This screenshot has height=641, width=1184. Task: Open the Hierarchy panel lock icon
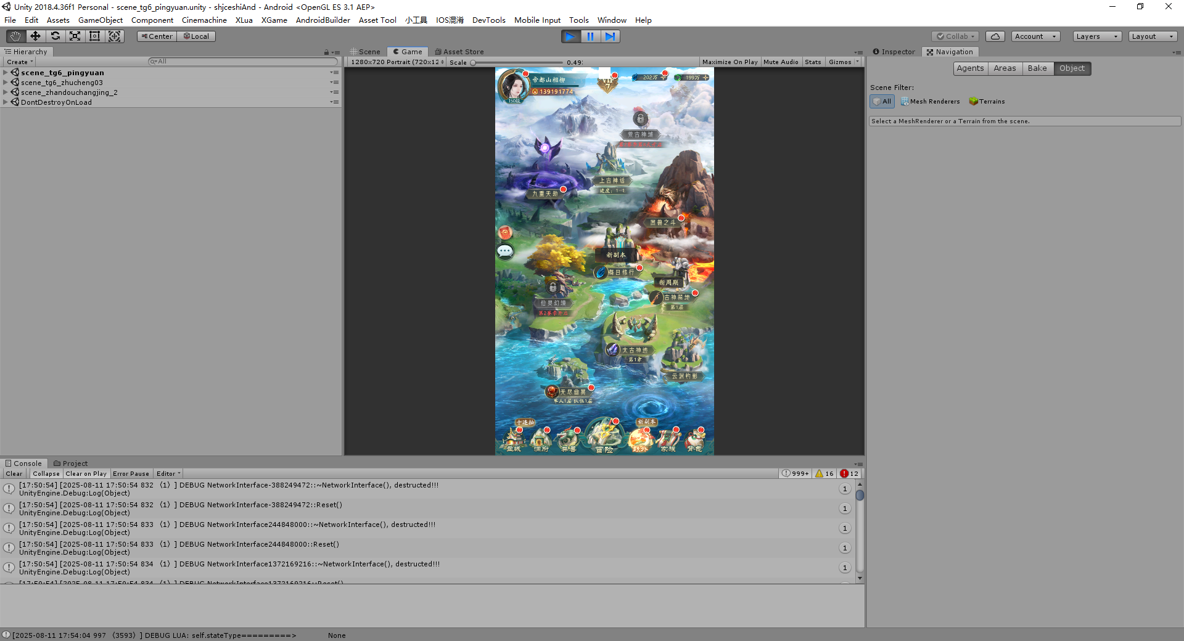[x=326, y=52]
